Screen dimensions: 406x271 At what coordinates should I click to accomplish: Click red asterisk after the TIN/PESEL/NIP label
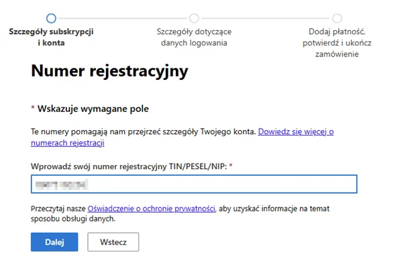point(231,166)
